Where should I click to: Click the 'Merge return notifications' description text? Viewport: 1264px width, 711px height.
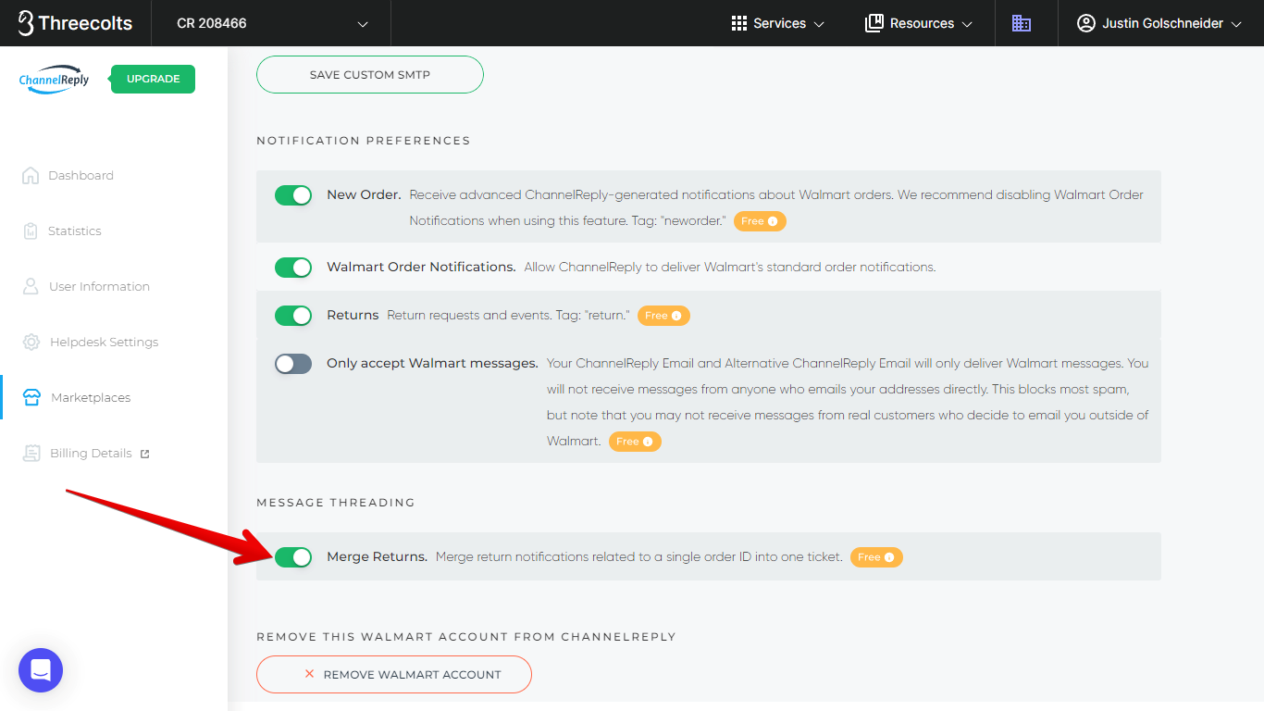(639, 557)
